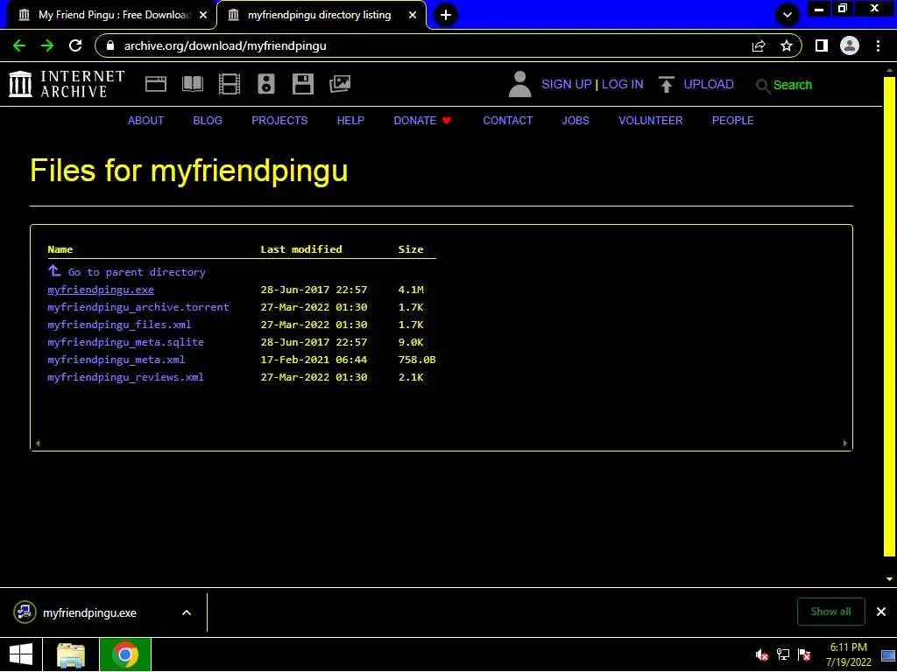Viewport: 897px width, 672px height.
Task: Open the Audio speaker icon
Action: pos(266,84)
